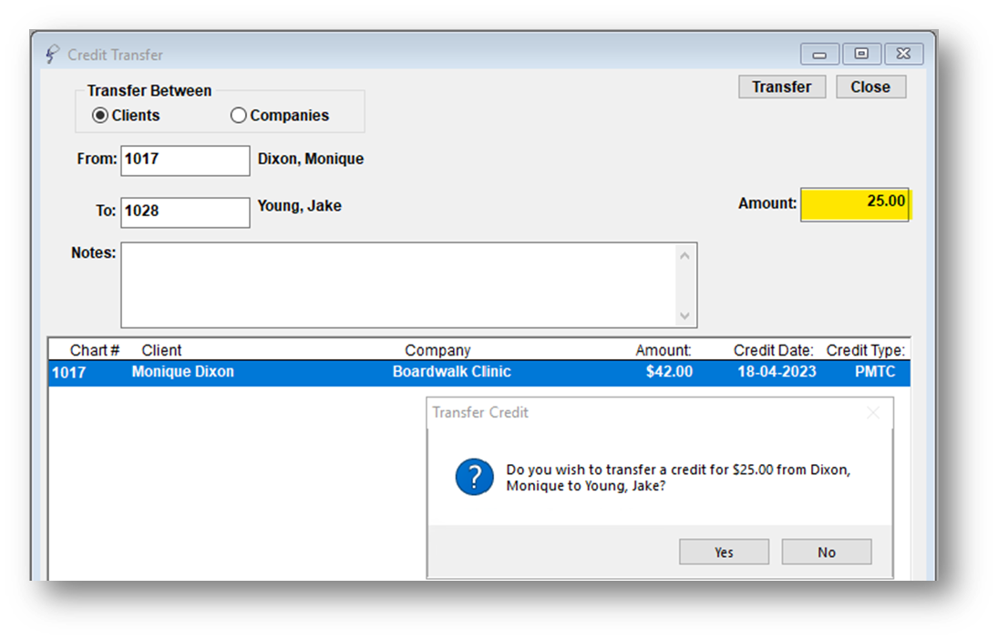Click the yellow Amount field showing 25.00
Image resolution: width=998 pixels, height=640 pixels.
854,204
